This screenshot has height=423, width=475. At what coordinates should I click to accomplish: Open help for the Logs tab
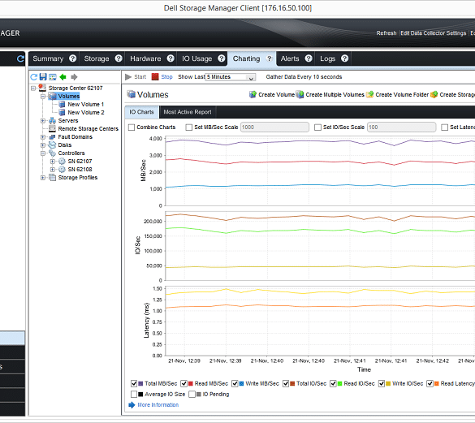[344, 58]
